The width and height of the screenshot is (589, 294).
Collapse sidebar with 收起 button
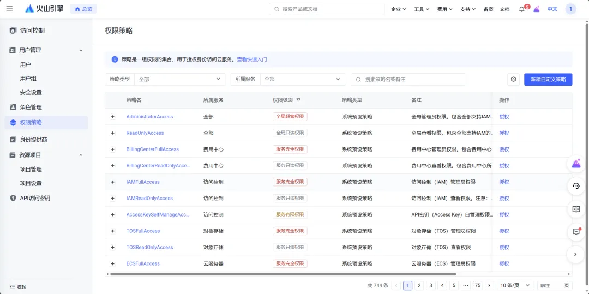click(x=18, y=287)
